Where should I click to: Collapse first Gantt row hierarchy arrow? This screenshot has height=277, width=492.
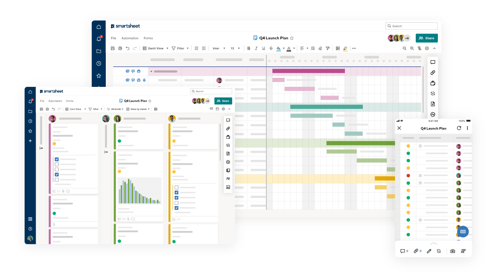[151, 72]
